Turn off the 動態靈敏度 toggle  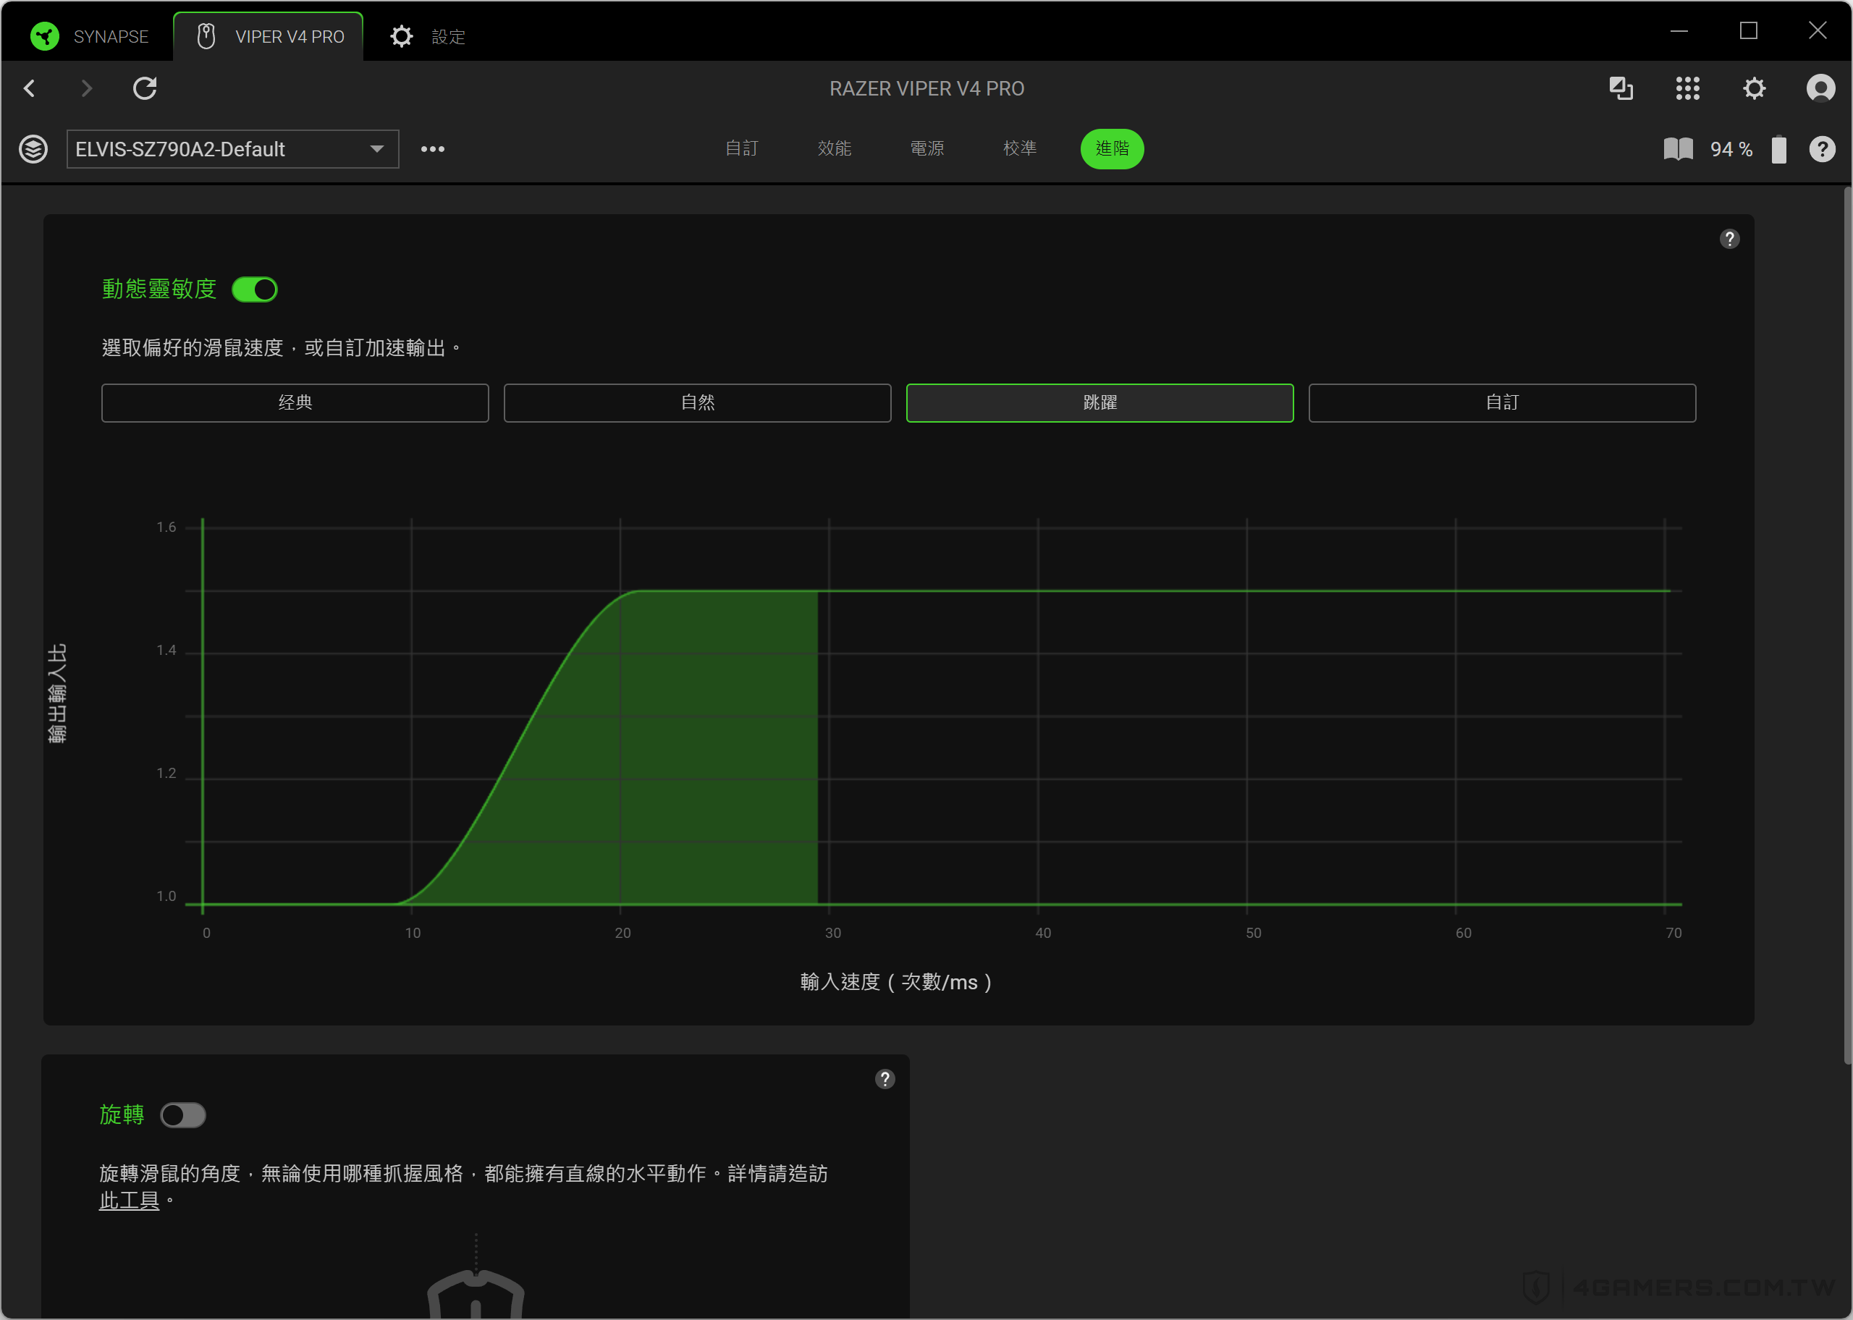point(254,289)
